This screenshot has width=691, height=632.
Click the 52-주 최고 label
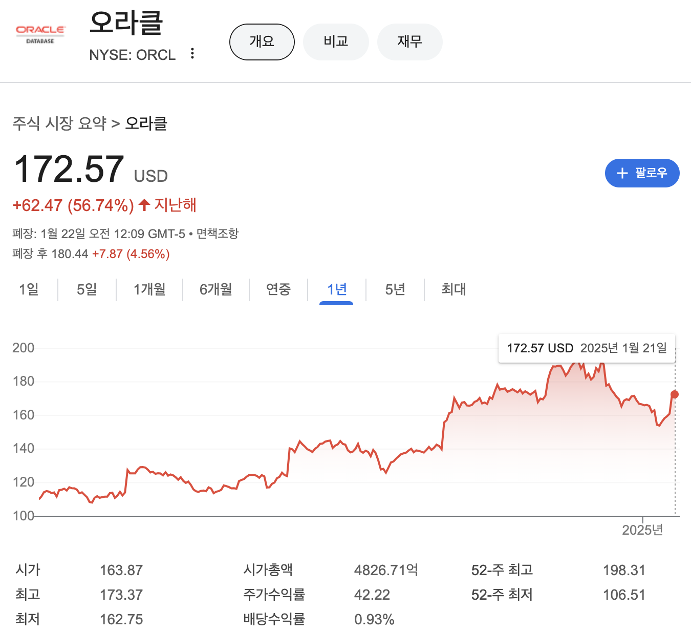coord(502,570)
